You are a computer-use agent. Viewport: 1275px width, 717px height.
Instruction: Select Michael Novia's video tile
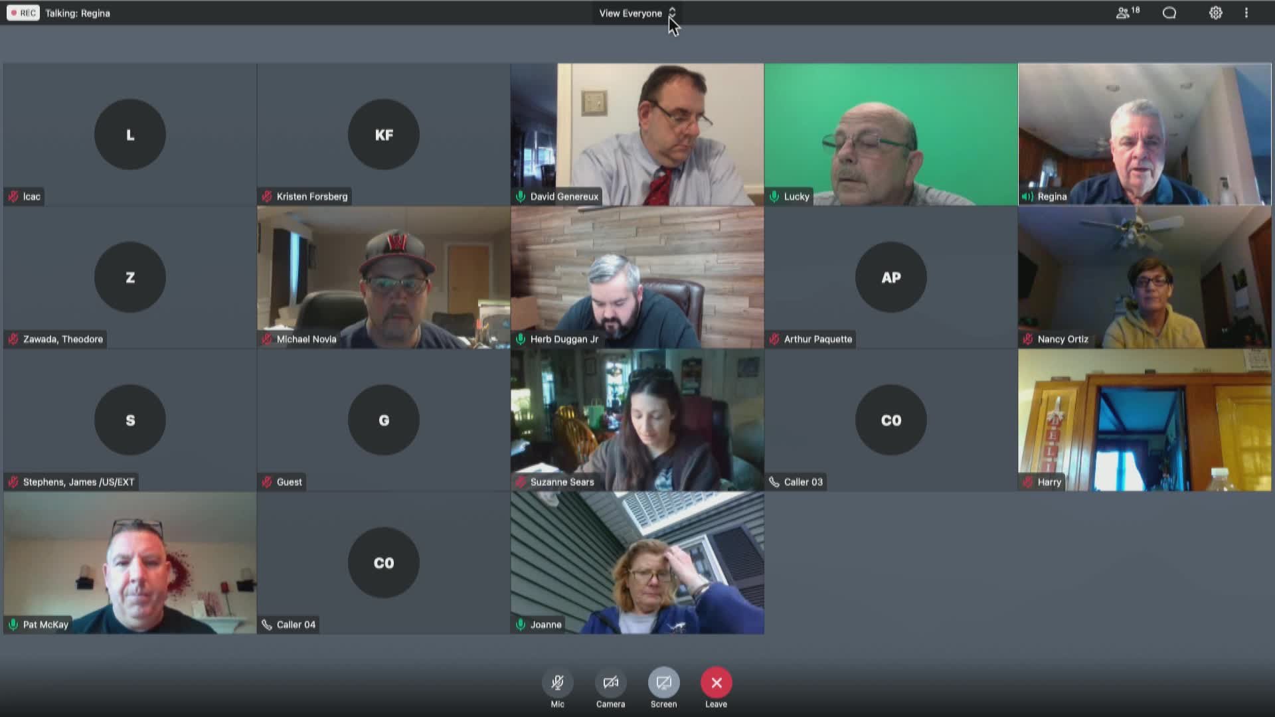[x=384, y=277]
